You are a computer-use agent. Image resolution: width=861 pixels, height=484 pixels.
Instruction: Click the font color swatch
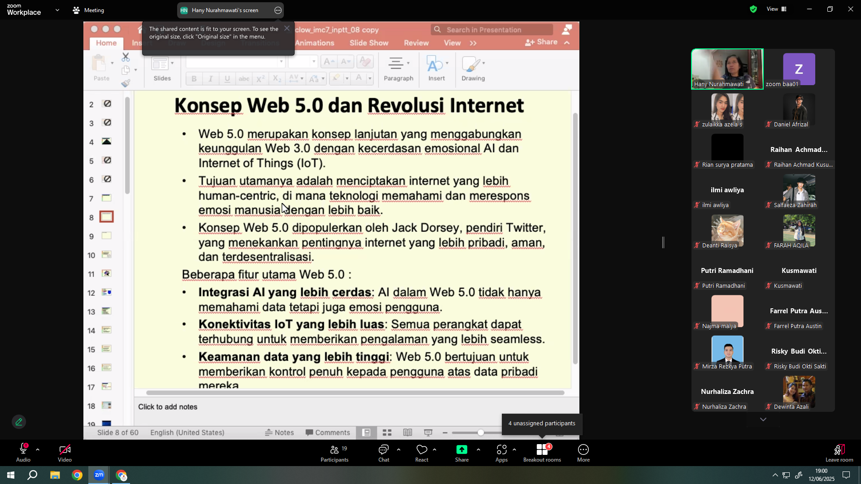point(359,78)
